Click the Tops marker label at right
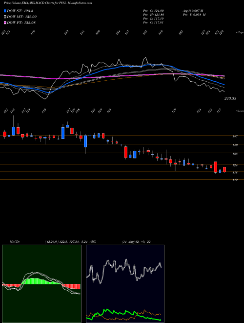This screenshot has height=323, width=244. 240,33
